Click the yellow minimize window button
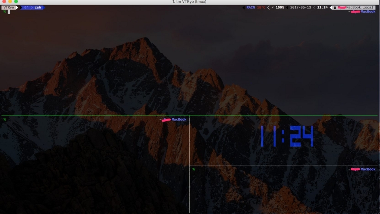This screenshot has width=380, height=214. click(x=10, y=1)
